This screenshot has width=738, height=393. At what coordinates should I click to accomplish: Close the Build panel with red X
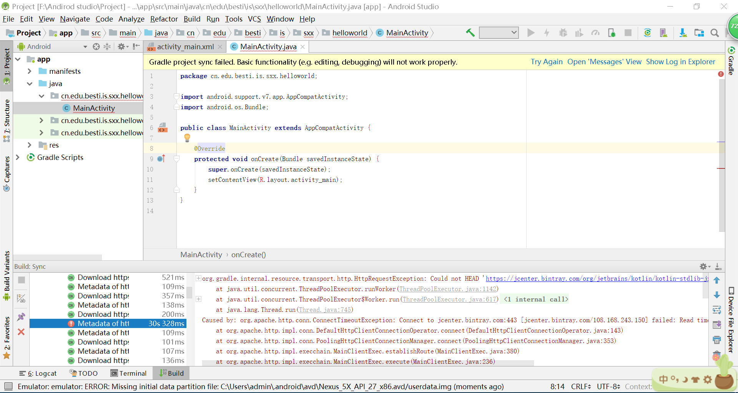21,332
